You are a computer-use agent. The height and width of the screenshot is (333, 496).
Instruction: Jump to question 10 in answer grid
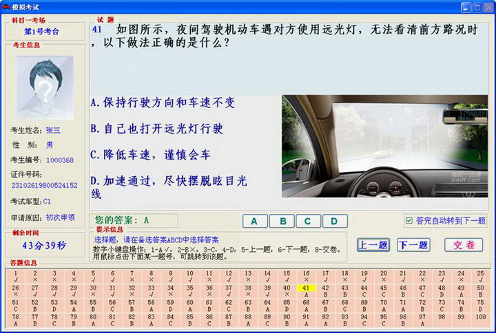click(190, 277)
